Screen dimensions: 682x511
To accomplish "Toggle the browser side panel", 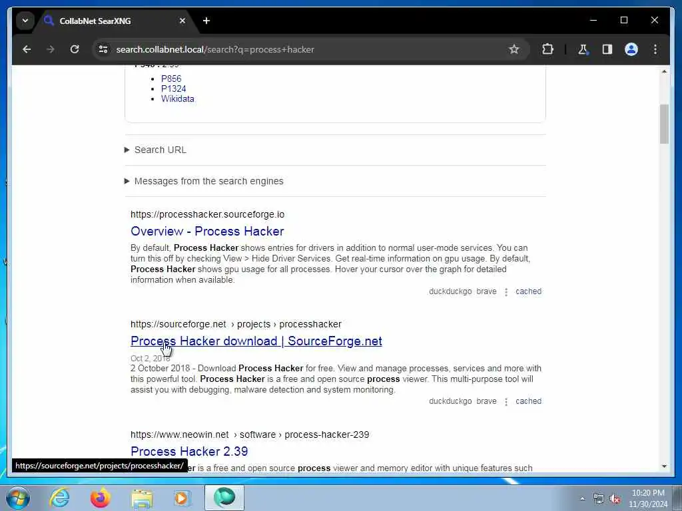I will click(607, 49).
